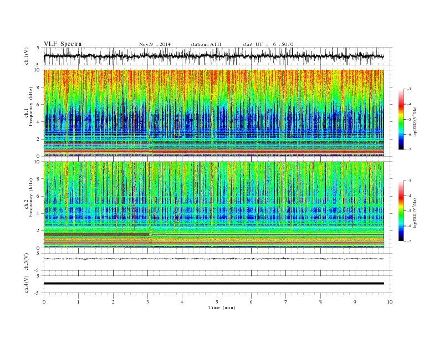Viewport: 439px width, 339px height.
Task: Click the '7' tick on the time axis
Action: point(286,302)
